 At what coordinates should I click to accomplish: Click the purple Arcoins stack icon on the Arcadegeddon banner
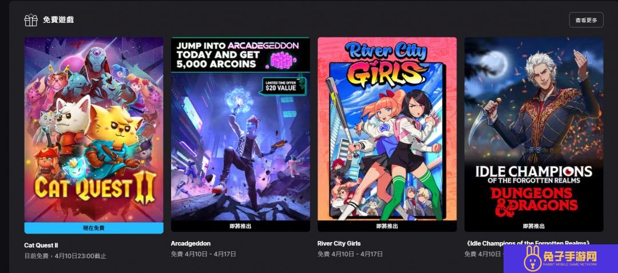pos(283,61)
